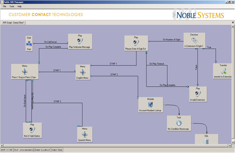Click the Not A Valid Option play icon
Image resolution: width=235 pixels, height=153 pixels.
(32, 130)
